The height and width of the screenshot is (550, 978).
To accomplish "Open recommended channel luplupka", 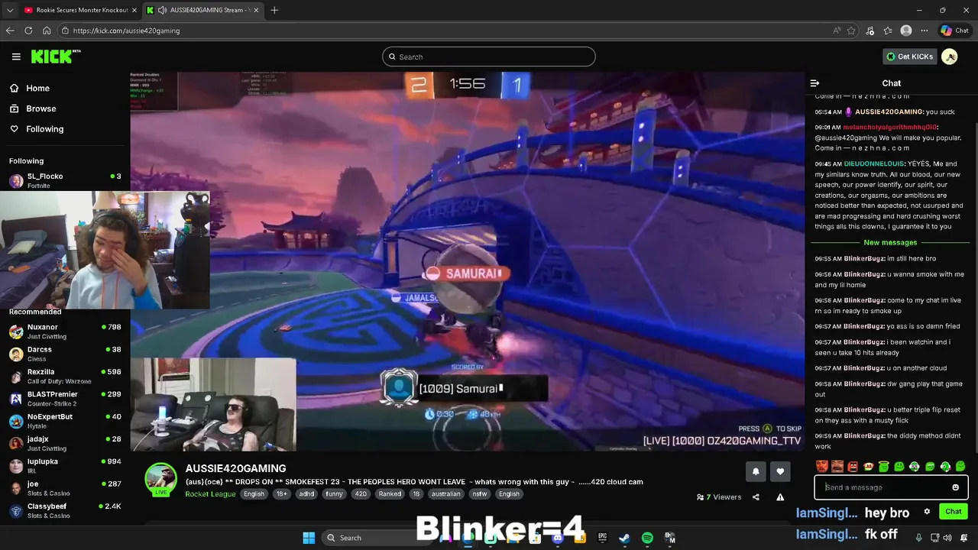I will (x=65, y=465).
